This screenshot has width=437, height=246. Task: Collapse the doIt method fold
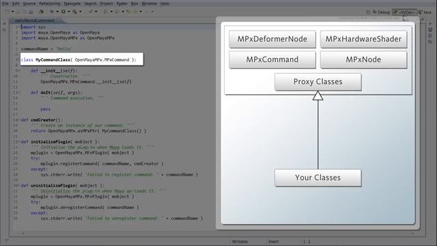[18, 93]
